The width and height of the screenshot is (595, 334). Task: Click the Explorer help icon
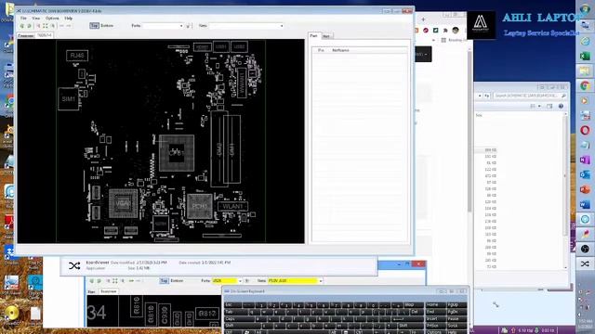click(561, 107)
